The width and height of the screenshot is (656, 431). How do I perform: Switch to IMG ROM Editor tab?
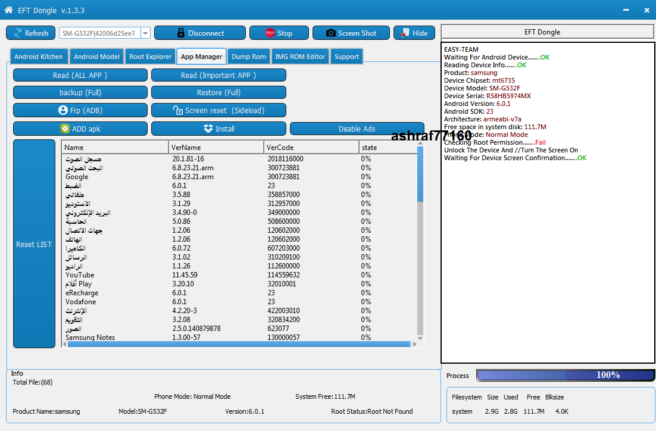pyautogui.click(x=300, y=57)
